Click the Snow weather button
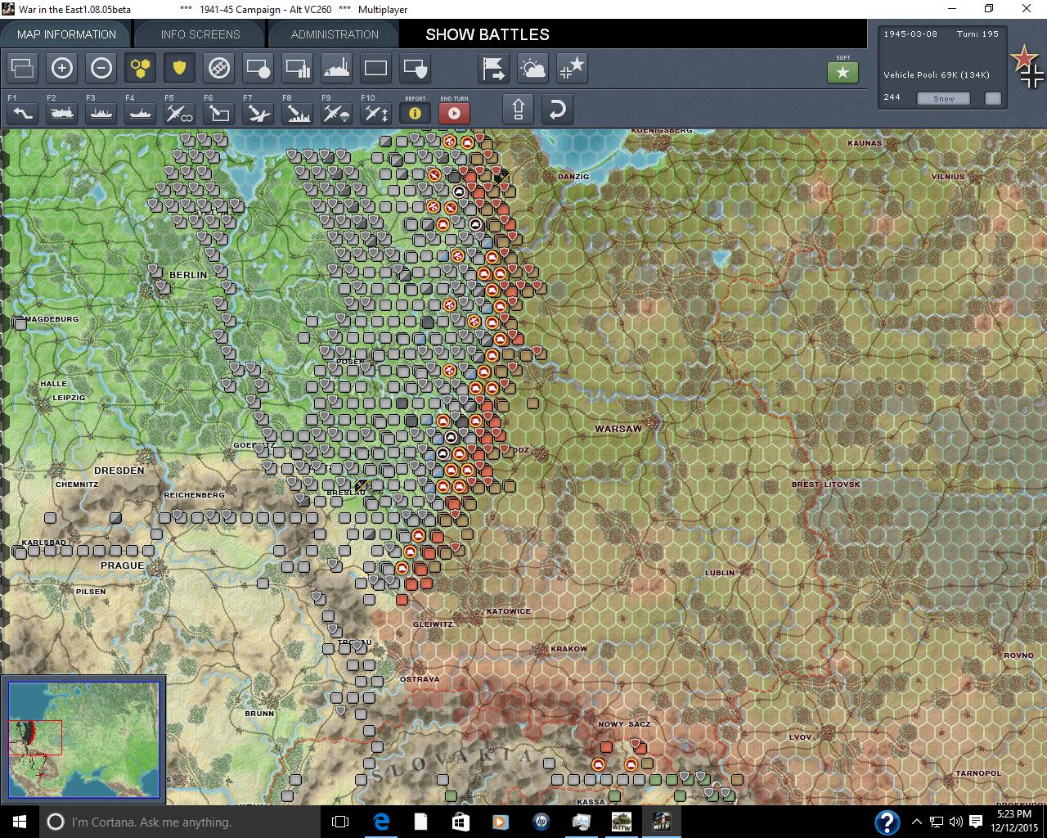The image size is (1047, 838). (944, 98)
